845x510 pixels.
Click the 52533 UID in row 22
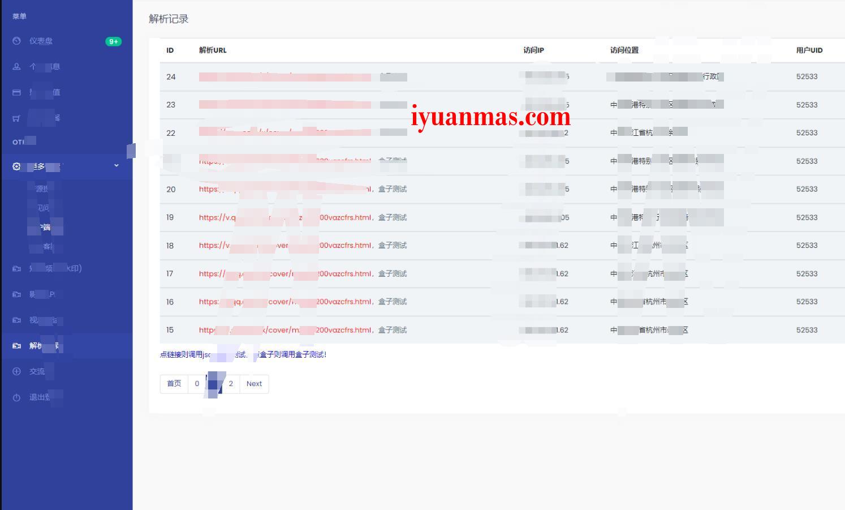point(807,133)
